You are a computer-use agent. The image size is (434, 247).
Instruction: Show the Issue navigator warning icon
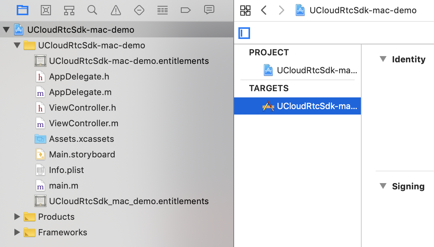pyautogui.click(x=115, y=10)
